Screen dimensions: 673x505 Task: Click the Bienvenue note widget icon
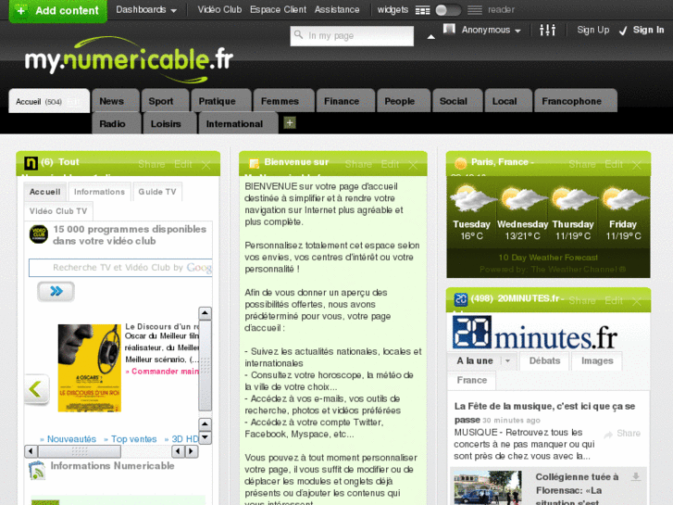pyautogui.click(x=254, y=163)
